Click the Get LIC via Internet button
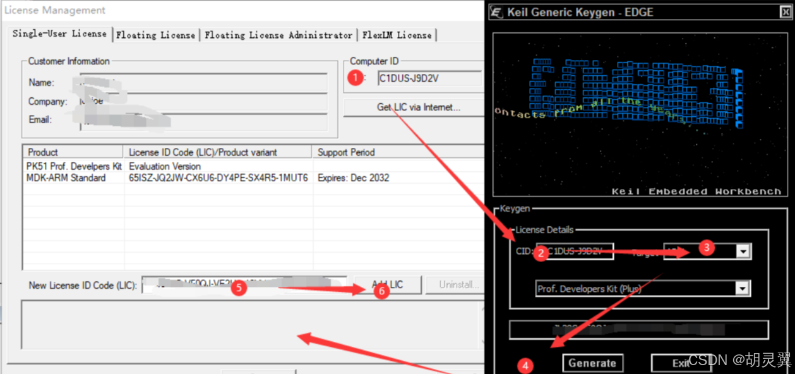Image resolution: width=795 pixels, height=374 pixels. coord(414,107)
